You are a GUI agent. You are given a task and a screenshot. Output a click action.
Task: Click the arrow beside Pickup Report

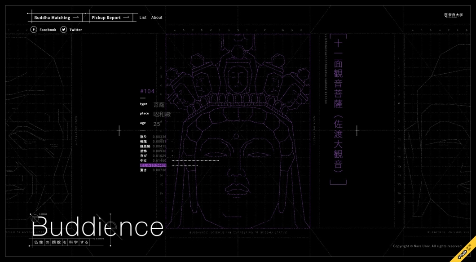click(126, 18)
